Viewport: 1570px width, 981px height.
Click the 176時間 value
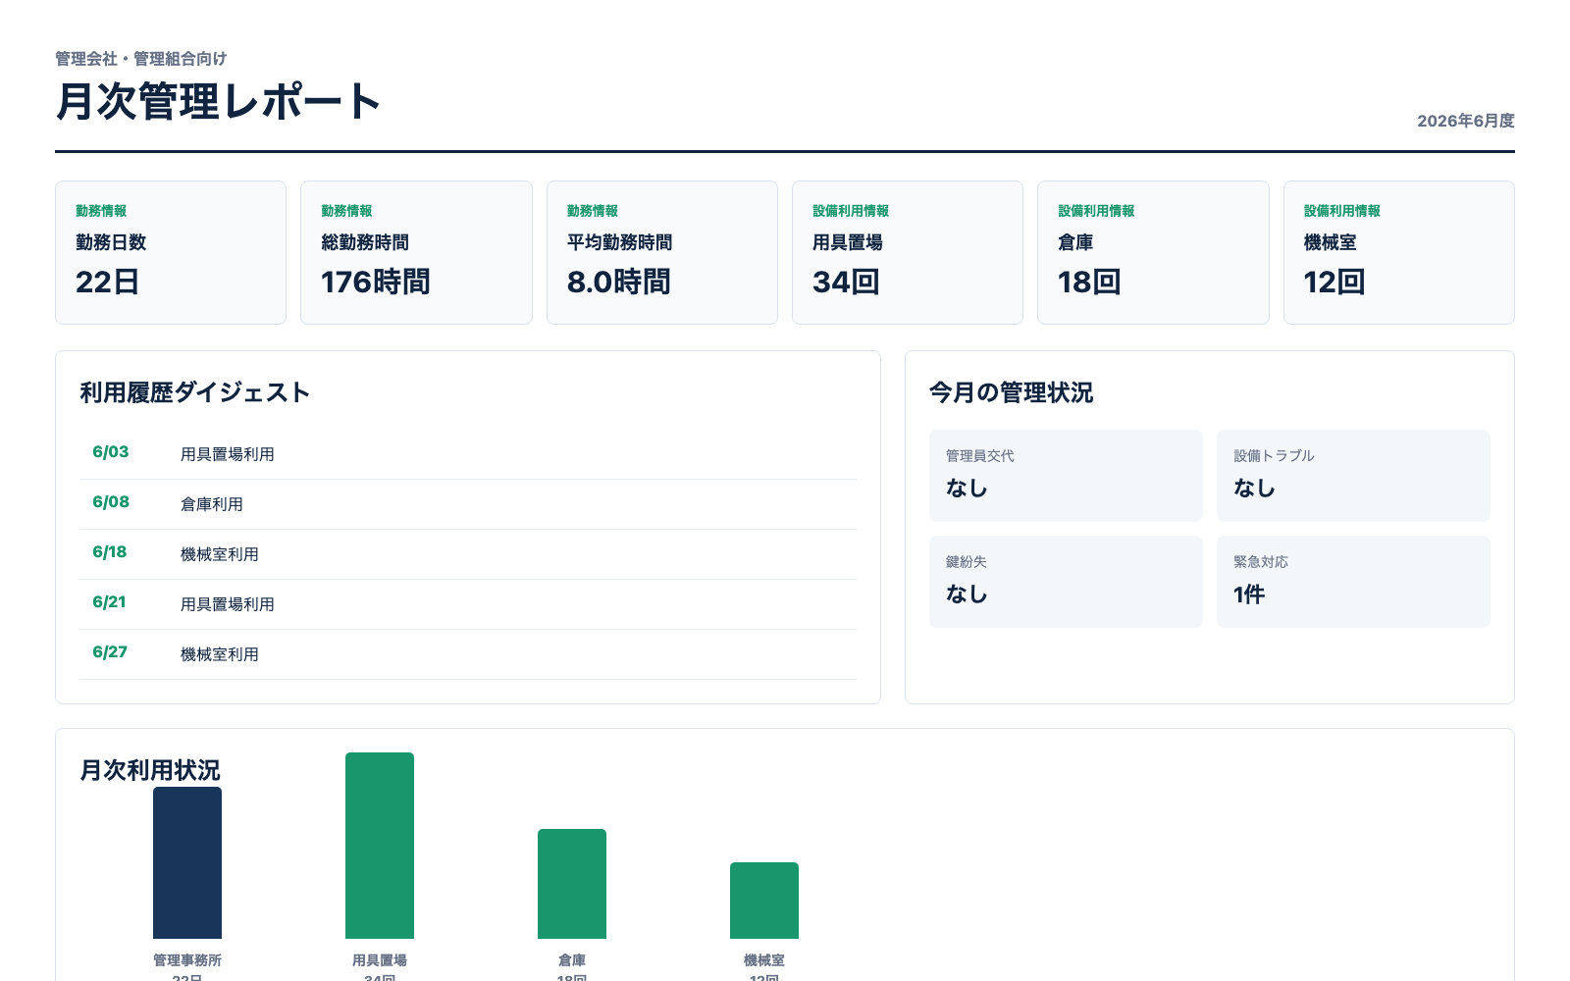click(x=376, y=283)
